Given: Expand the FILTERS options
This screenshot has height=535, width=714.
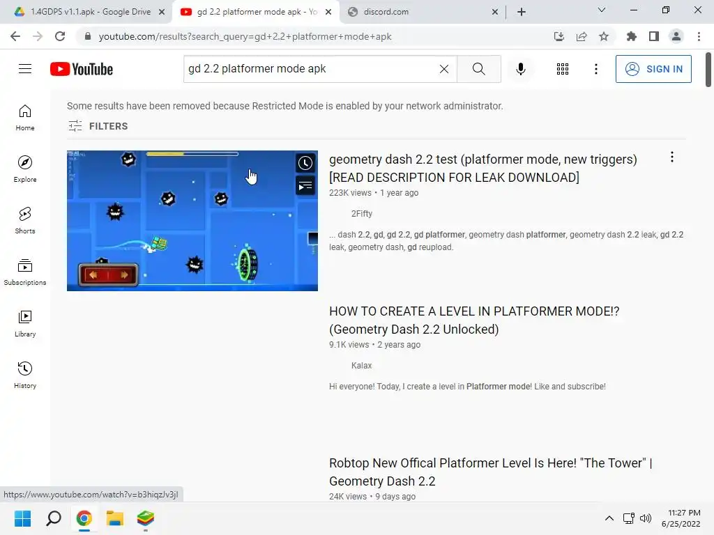Looking at the screenshot, I should coord(98,126).
